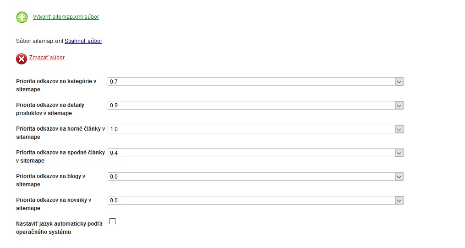Screen dimensions: 465x248
Task: Click the "Priorita odkazov na horné články" label
Action: click(x=60, y=133)
